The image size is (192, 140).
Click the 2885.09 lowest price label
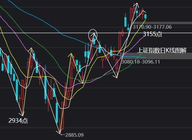tap(74, 135)
